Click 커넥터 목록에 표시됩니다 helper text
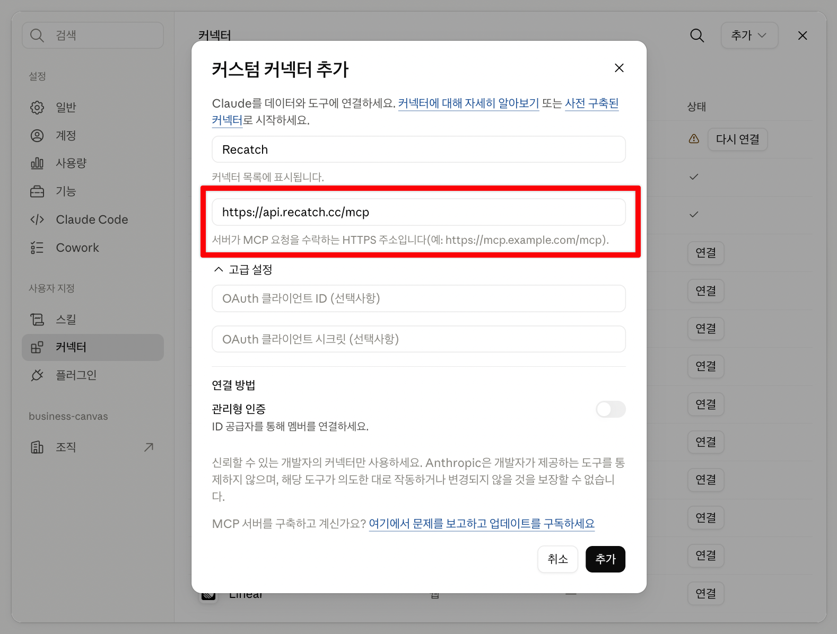This screenshot has height=634, width=837. click(x=268, y=177)
